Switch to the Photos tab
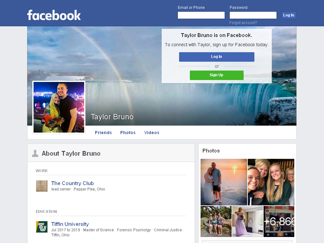This screenshot has height=243, width=324. click(128, 133)
